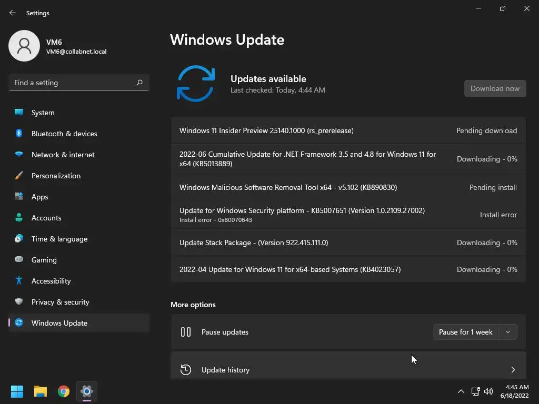Click the Accessibility figure icon
This screenshot has width=539, height=404.
19,281
